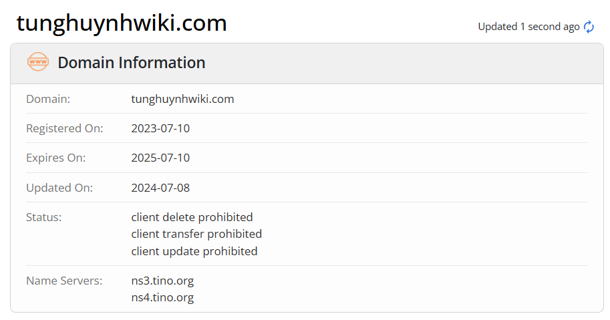
Task: Click the Domain: field label
Action: click(x=48, y=99)
